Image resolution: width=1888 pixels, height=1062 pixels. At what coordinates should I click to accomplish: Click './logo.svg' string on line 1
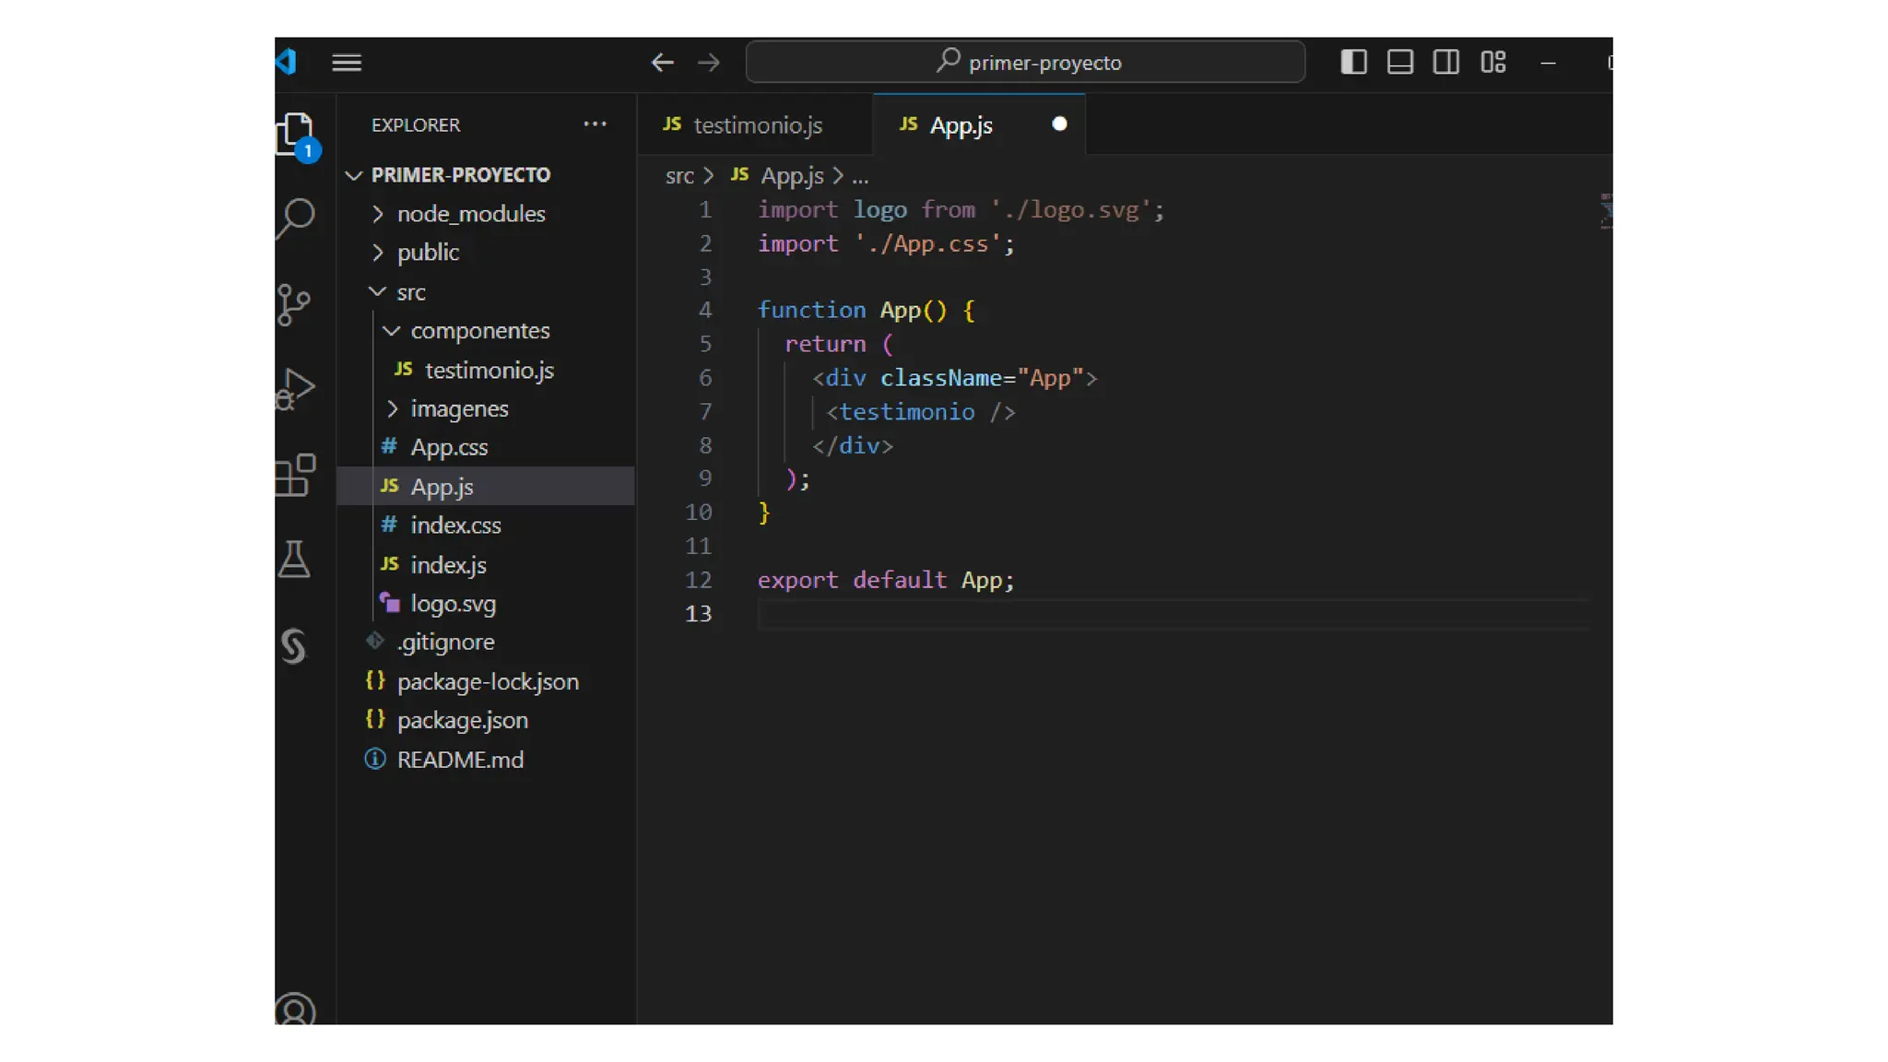(x=1070, y=210)
